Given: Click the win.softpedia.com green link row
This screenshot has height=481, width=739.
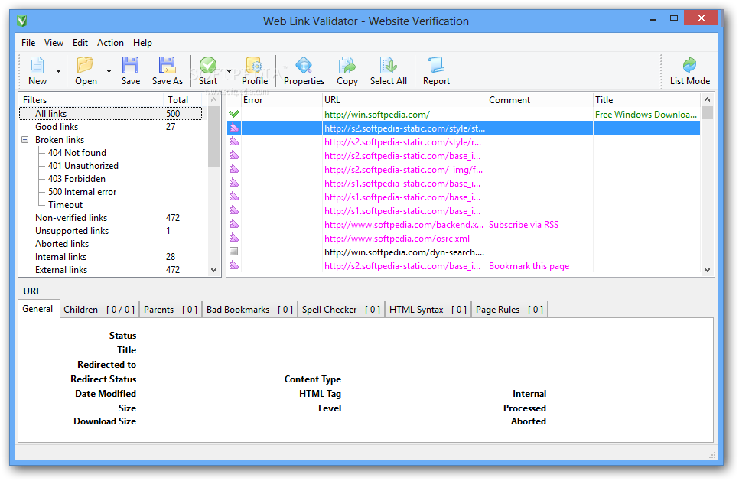Looking at the screenshot, I should [376, 115].
